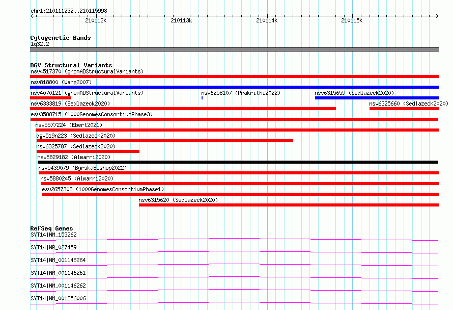The width and height of the screenshot is (453, 310).
Task: Click SYT14|NM_001146264 transcript label
Action: click(58, 260)
